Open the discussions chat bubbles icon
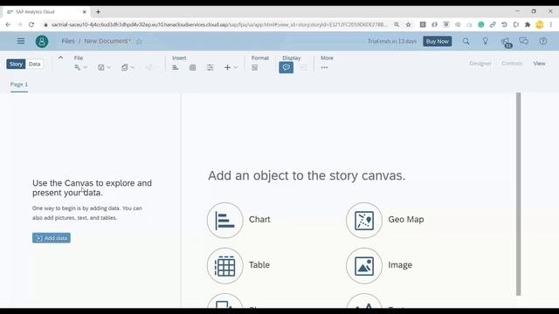Image resolution: width=559 pixels, height=314 pixels. pyautogui.click(x=524, y=41)
